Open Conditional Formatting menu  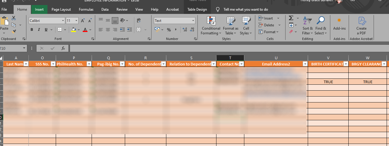coord(211,26)
